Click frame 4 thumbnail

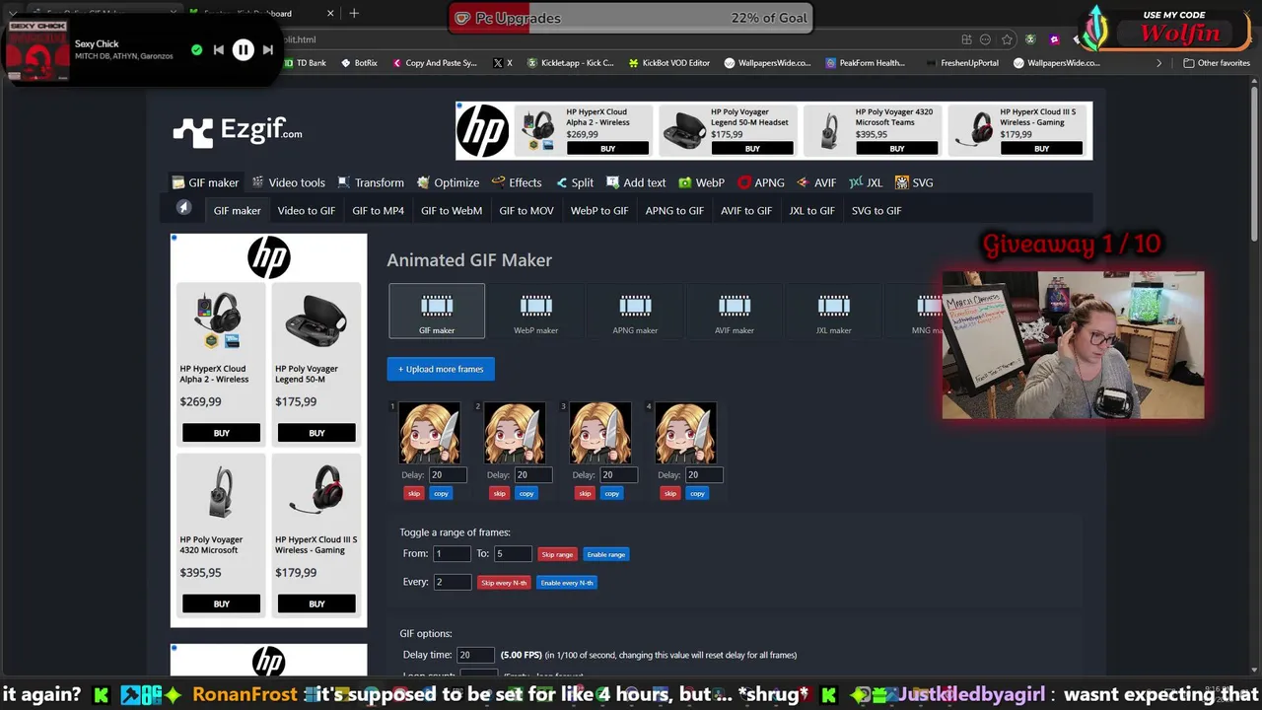686,433
